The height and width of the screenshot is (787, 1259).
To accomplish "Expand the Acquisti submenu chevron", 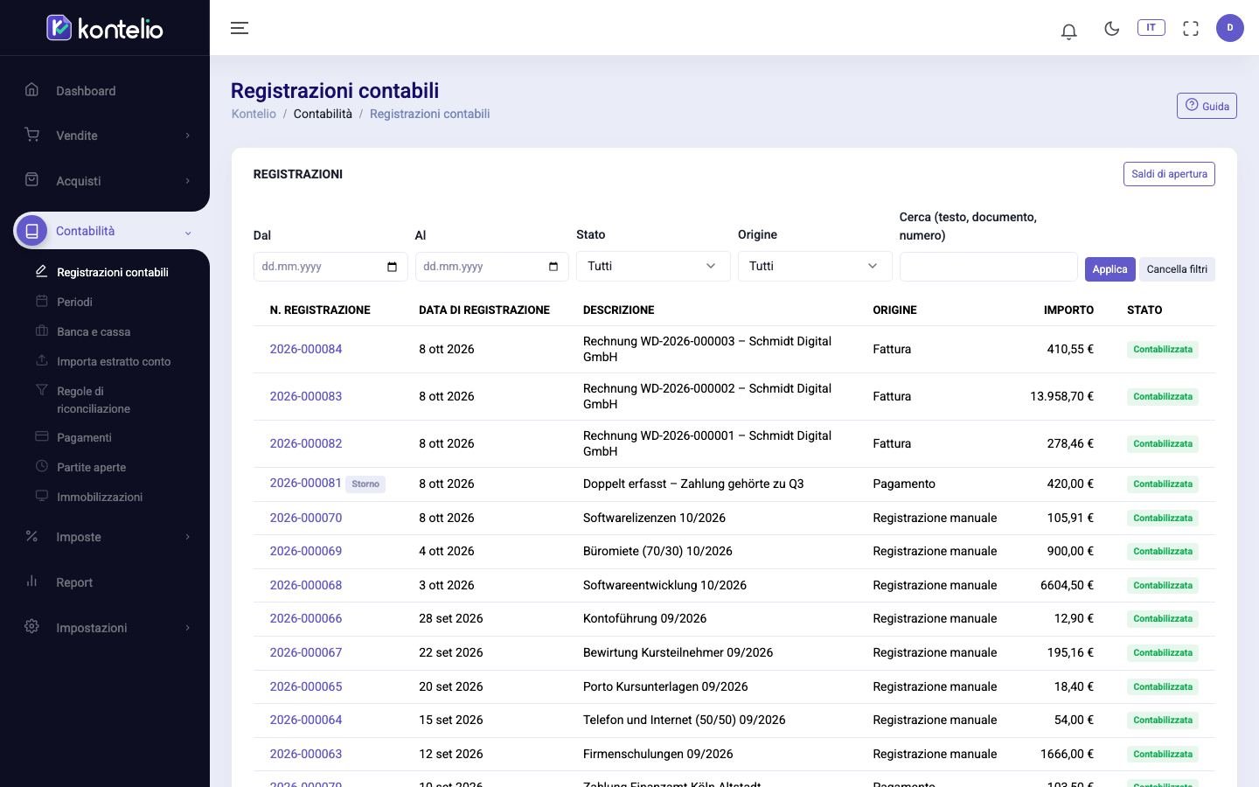I will (187, 181).
